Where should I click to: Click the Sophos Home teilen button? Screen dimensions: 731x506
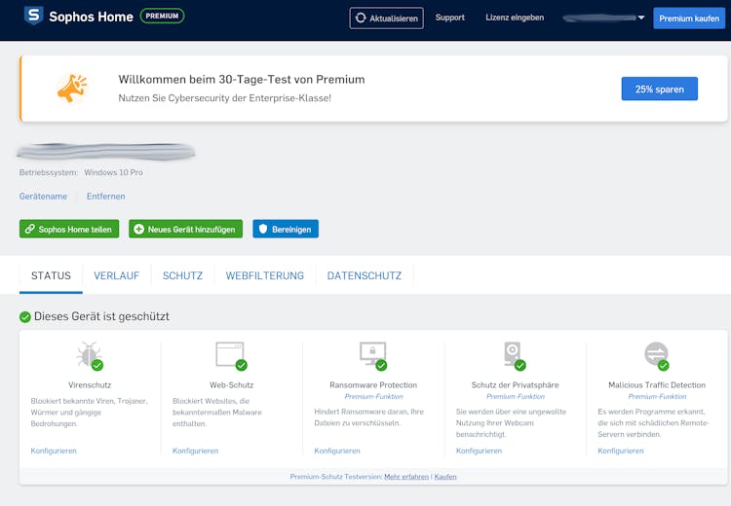point(69,229)
